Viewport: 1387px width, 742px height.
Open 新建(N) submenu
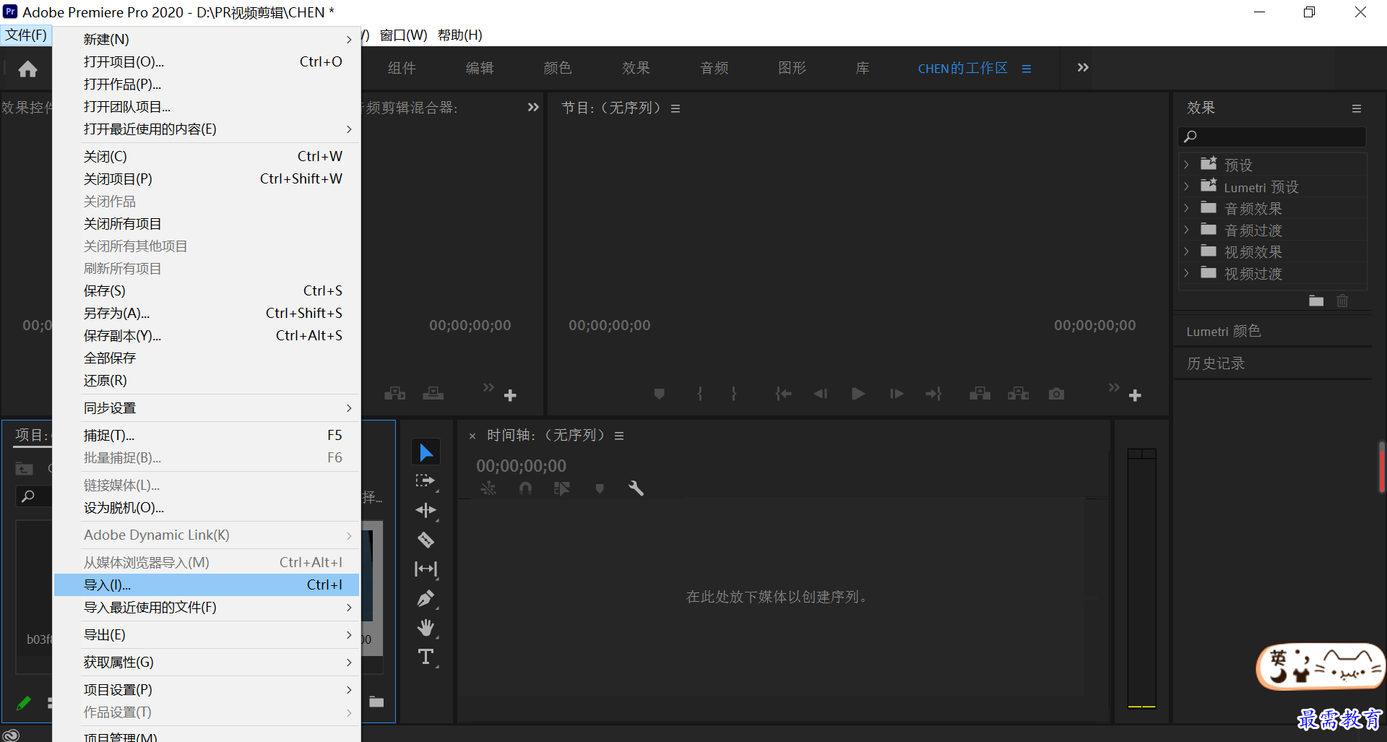pos(207,39)
